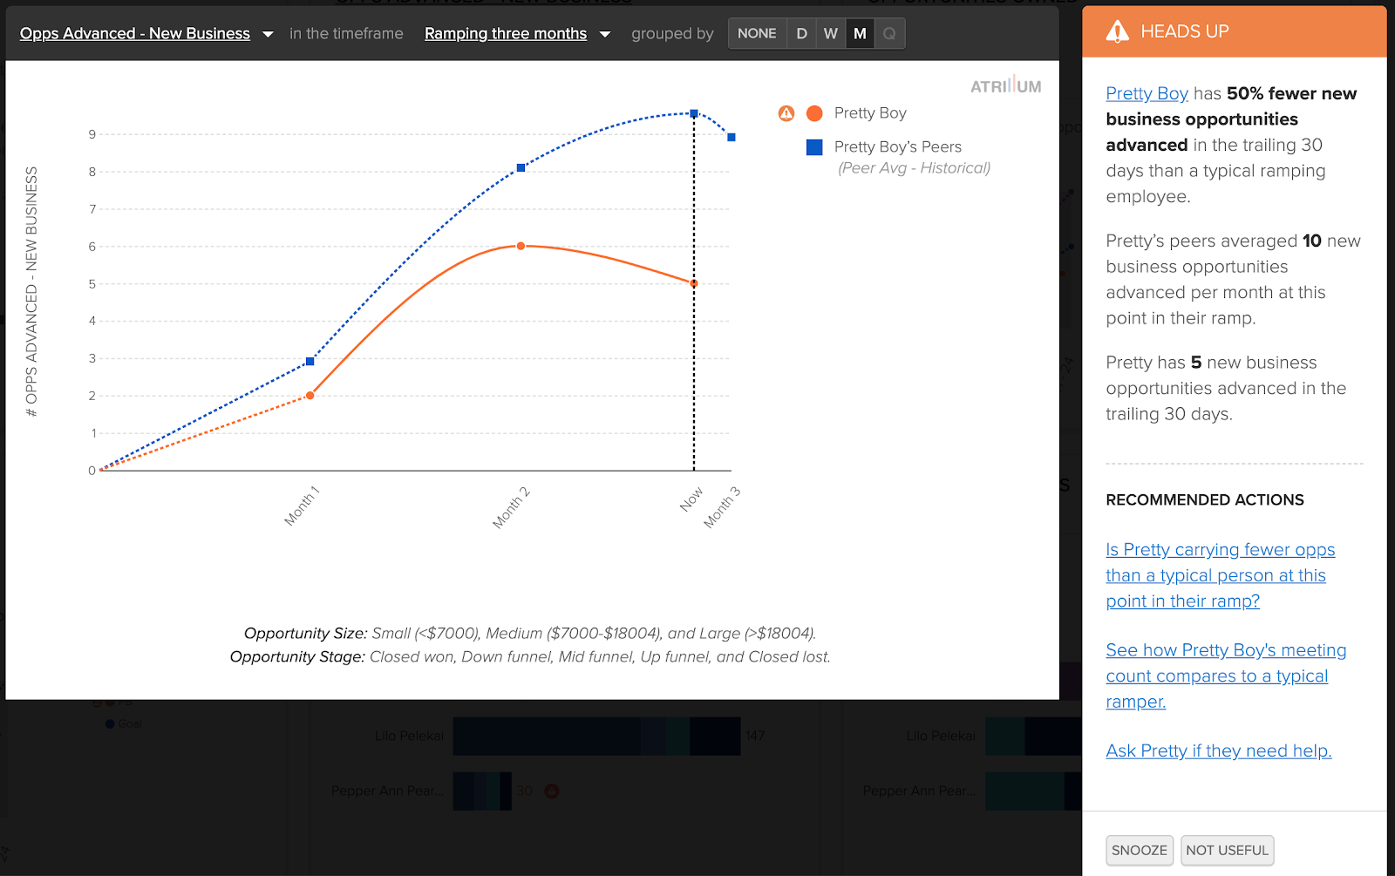Mark the alert as NOT USEFUL
The width and height of the screenshot is (1395, 876).
[x=1227, y=850]
